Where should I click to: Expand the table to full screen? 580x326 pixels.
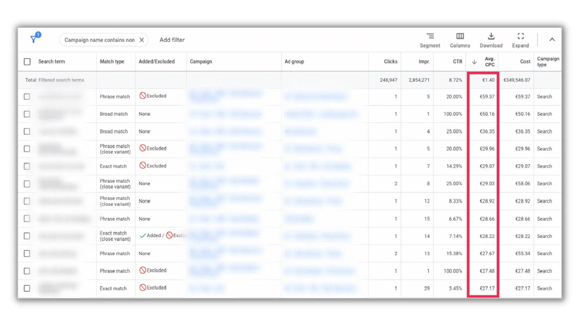pos(521,40)
